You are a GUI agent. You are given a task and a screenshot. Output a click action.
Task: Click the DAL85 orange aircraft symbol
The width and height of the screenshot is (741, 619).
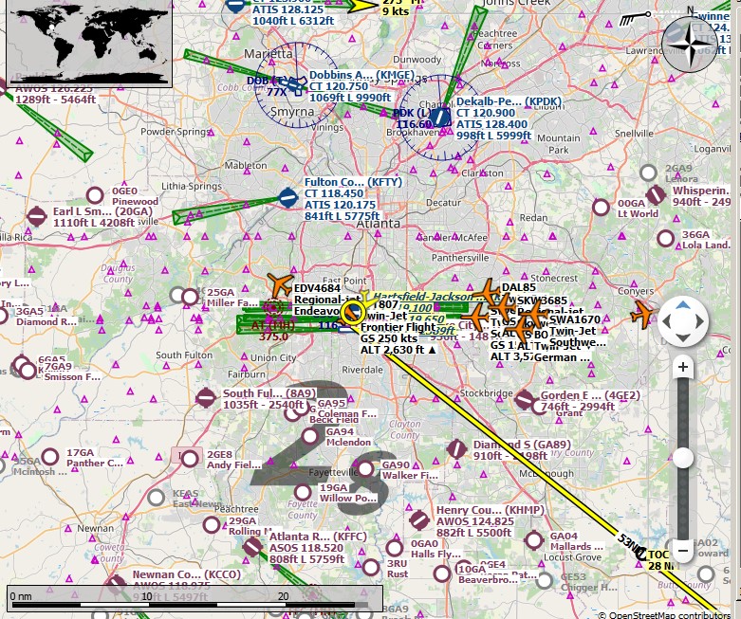tap(487, 291)
